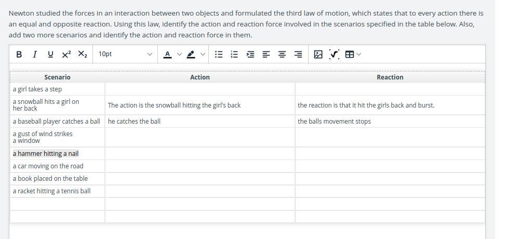Align text to the left
This screenshot has height=239, width=506.
tap(266, 55)
